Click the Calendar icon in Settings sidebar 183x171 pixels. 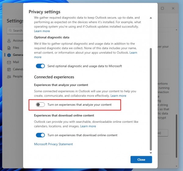coord(9,69)
